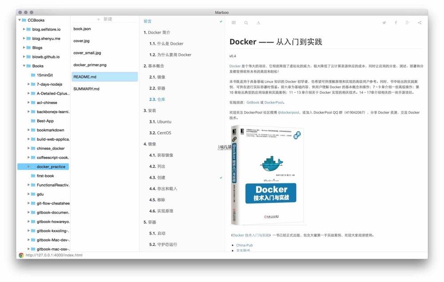
Task: Select the FunctionalReactiv folder
Action: click(53, 185)
